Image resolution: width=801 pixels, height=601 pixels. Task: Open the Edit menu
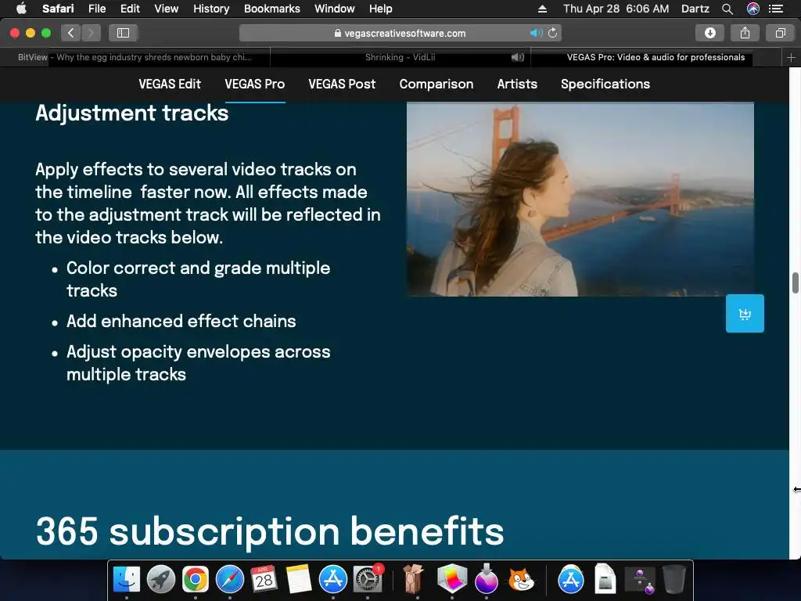coord(130,9)
